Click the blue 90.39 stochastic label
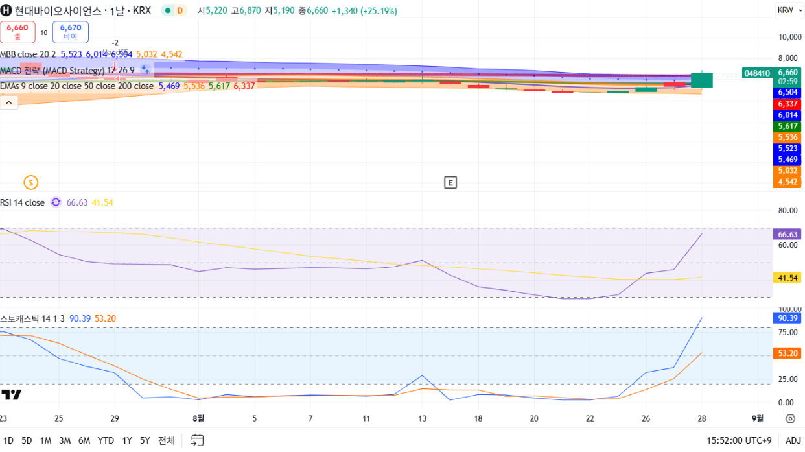Viewport: 805px width, 452px height. coord(788,318)
